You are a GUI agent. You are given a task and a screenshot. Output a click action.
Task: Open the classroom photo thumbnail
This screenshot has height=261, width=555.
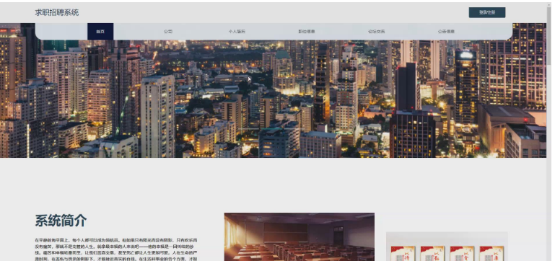299,236
